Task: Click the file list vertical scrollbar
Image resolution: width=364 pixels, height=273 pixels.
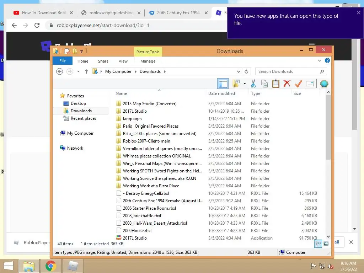Action: (x=328, y=128)
